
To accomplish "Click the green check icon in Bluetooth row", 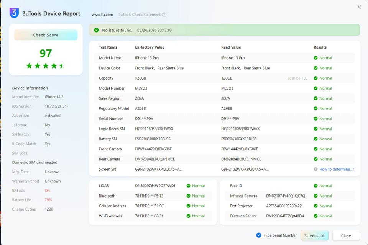I will 189,196.
